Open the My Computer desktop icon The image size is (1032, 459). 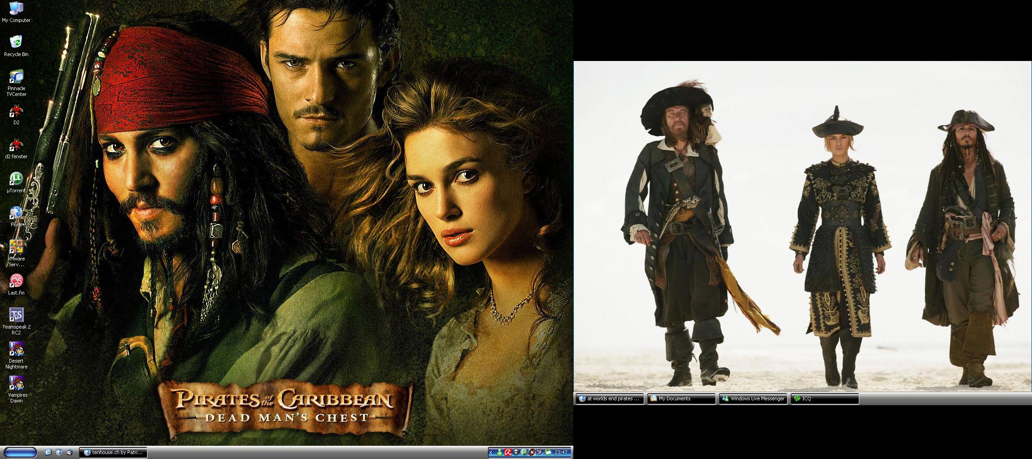click(16, 8)
